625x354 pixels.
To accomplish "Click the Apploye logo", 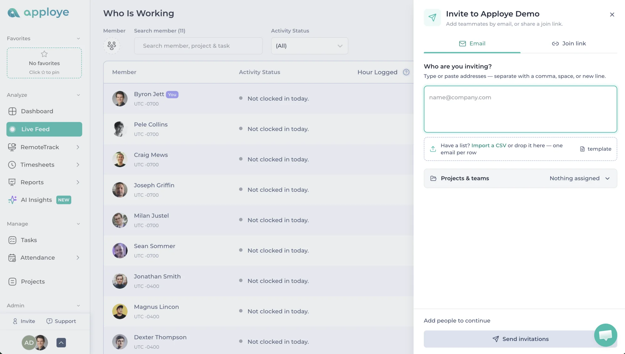I will point(38,12).
